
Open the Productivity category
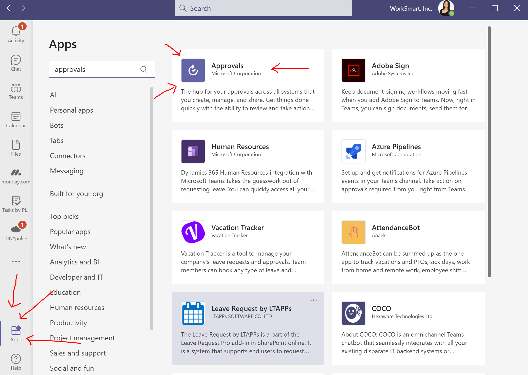click(68, 323)
